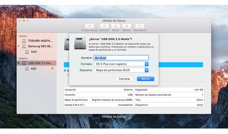This screenshot has width=228, height=134.
Task: Click the Conexión value USB
Action: (130, 95)
